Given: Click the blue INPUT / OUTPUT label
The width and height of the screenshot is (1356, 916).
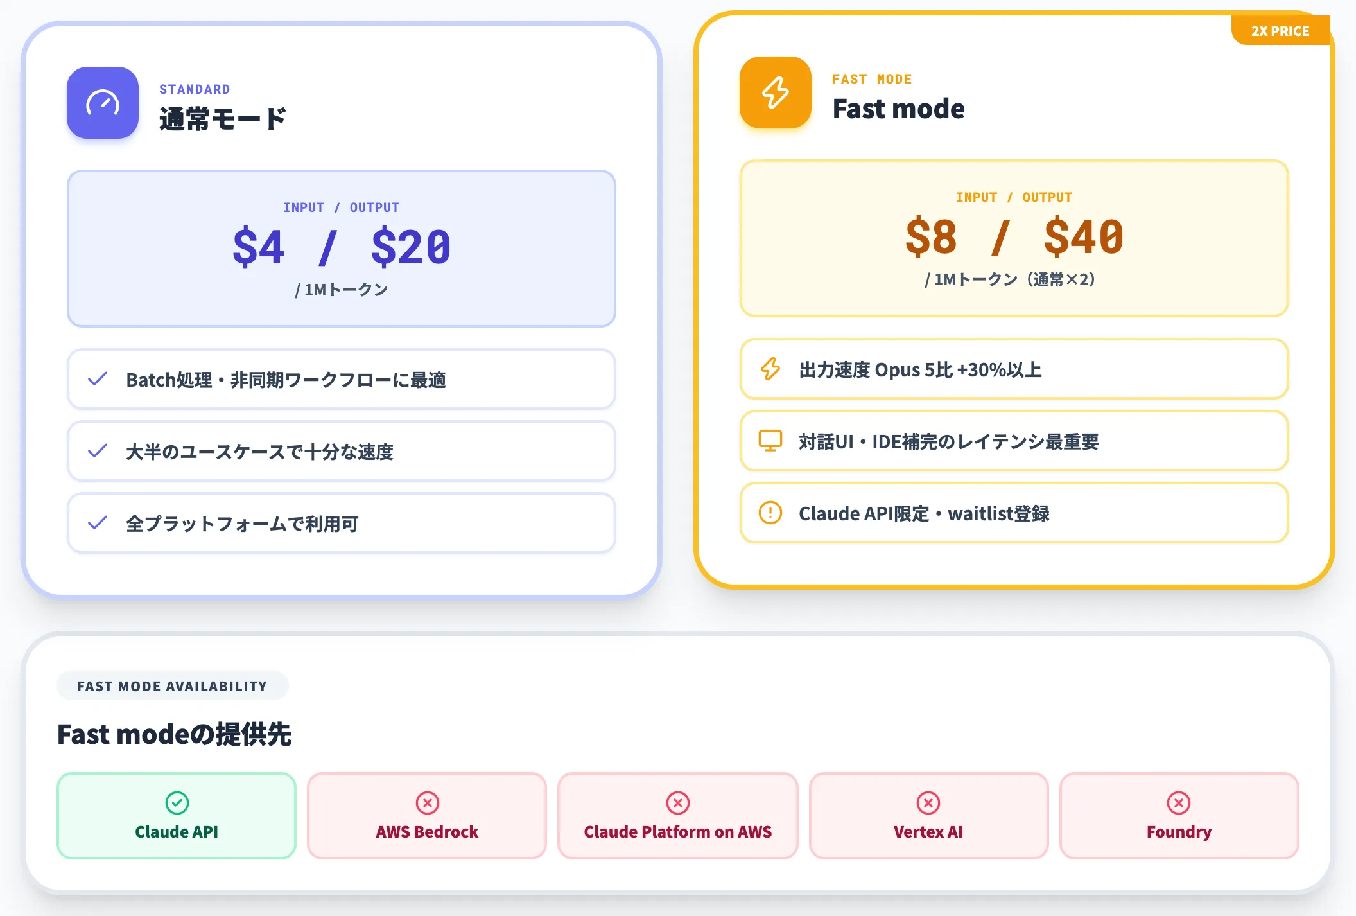Looking at the screenshot, I should pos(342,207).
